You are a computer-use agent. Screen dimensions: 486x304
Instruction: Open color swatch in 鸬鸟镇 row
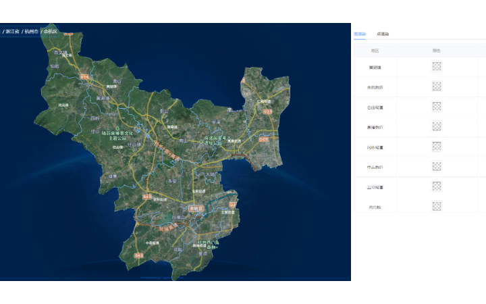437,206
